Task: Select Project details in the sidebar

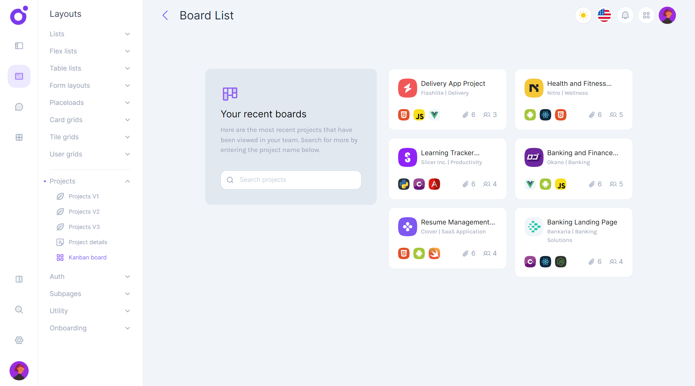Action: pos(88,242)
